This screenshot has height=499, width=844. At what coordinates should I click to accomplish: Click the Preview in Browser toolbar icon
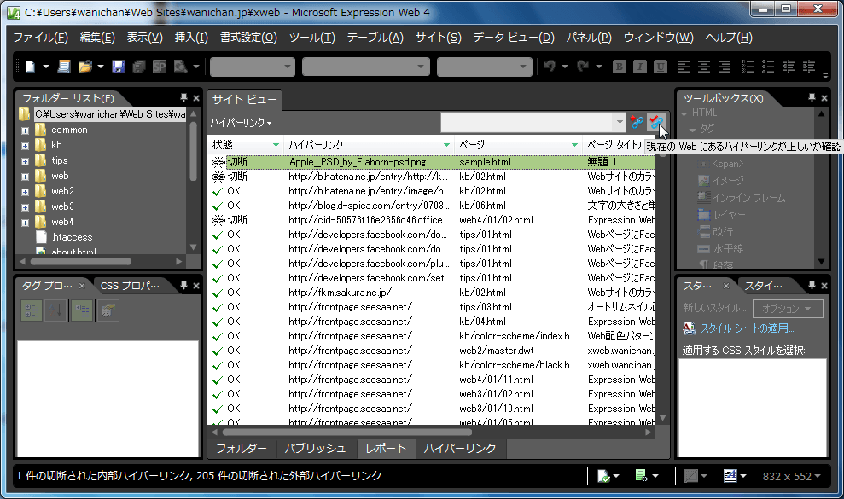pos(180,67)
